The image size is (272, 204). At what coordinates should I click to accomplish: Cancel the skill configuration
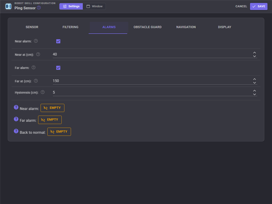(241, 6)
